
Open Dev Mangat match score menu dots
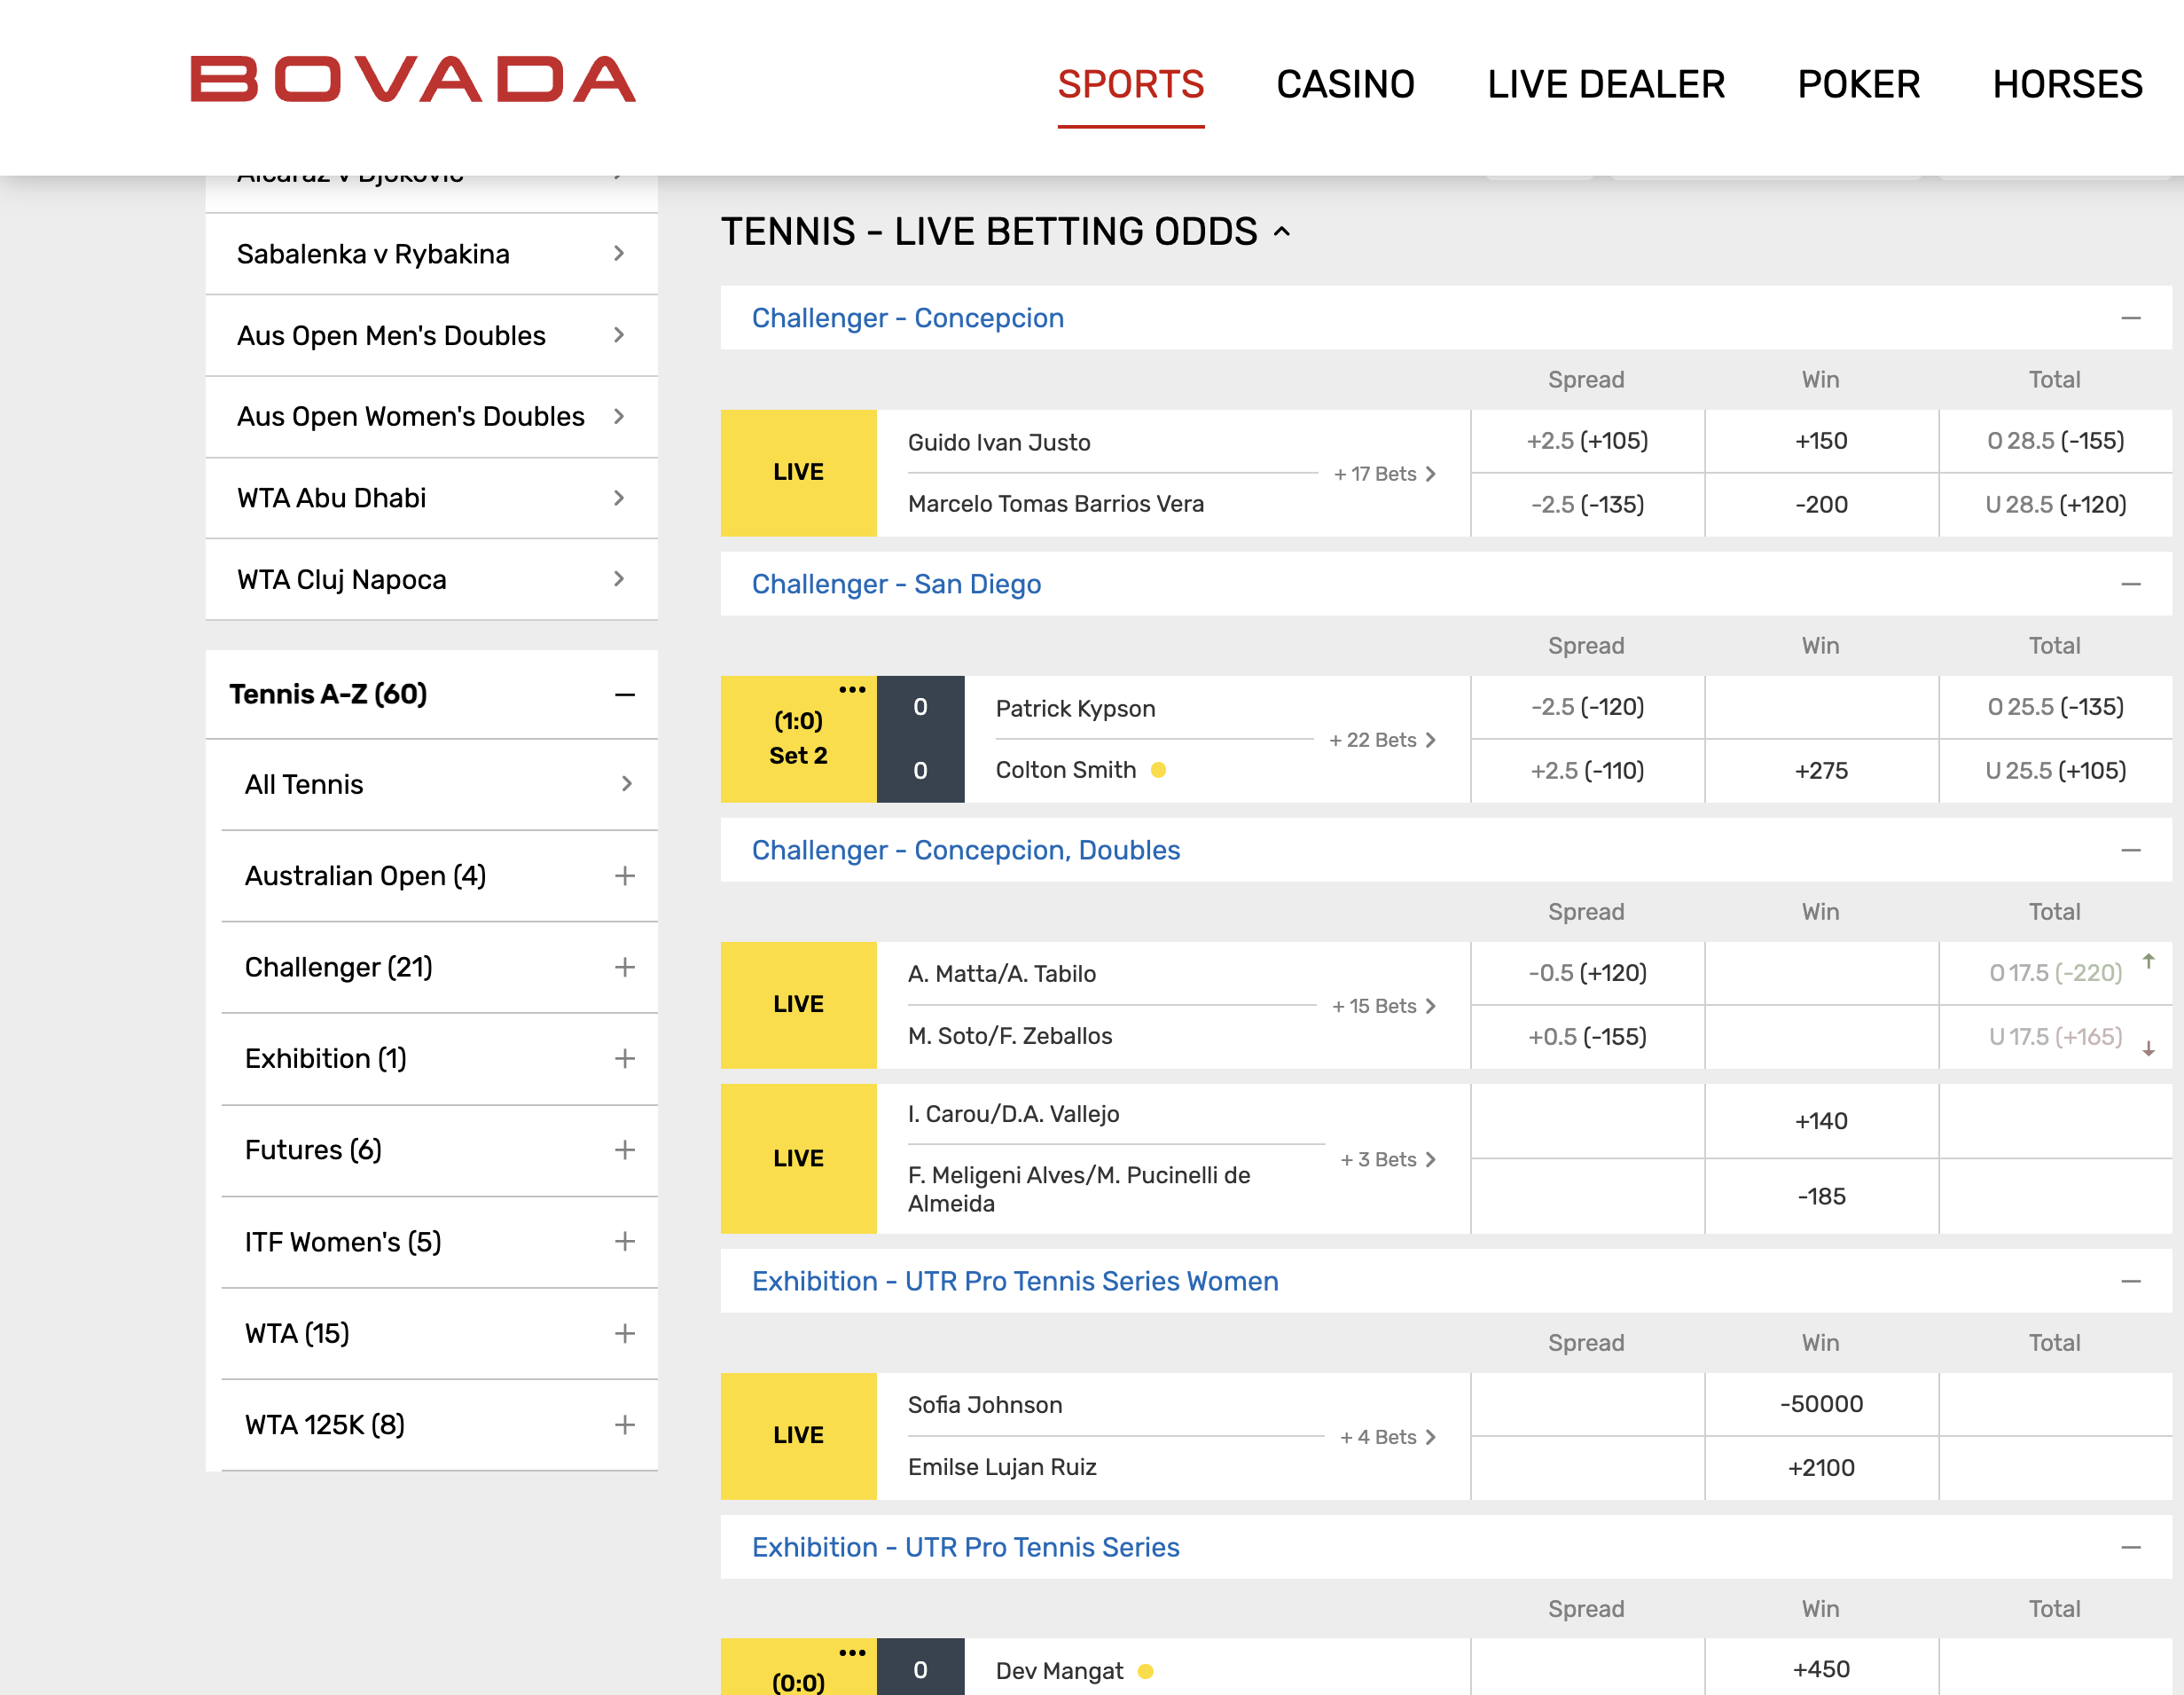point(852,1652)
